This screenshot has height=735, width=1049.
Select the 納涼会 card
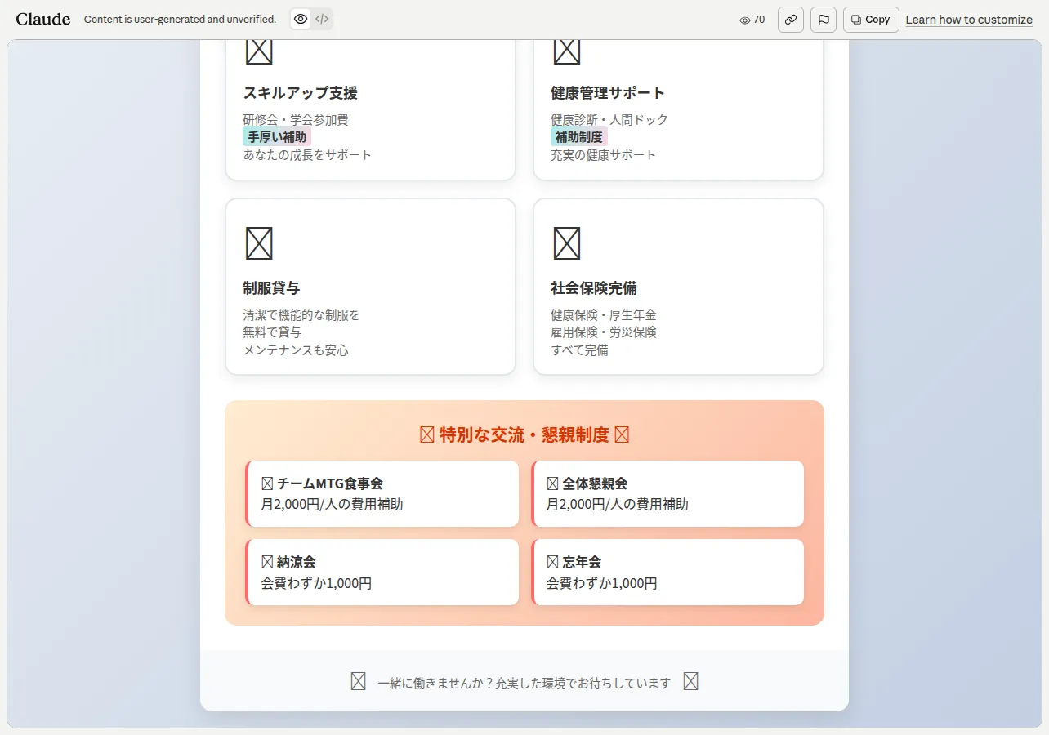pyautogui.click(x=382, y=572)
